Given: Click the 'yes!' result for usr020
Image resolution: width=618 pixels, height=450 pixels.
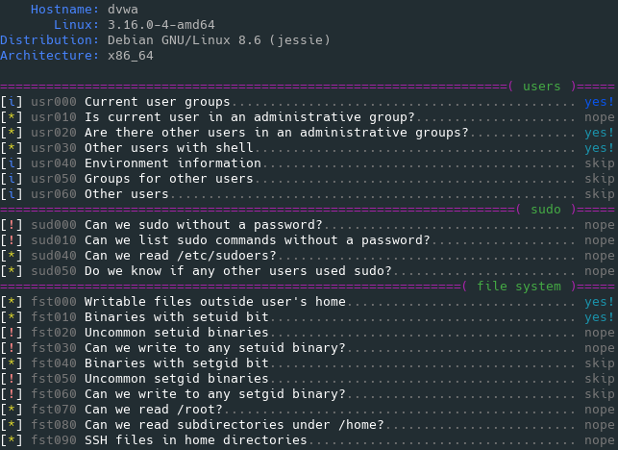Looking at the screenshot, I should pyautogui.click(x=599, y=133).
